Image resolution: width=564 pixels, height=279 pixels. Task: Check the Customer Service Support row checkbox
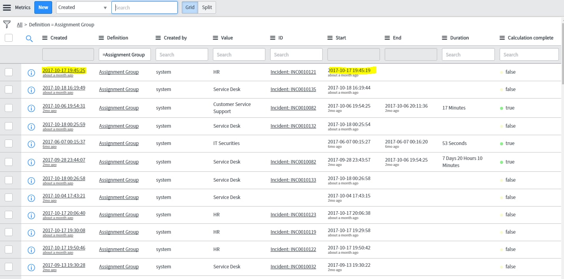tap(9, 108)
